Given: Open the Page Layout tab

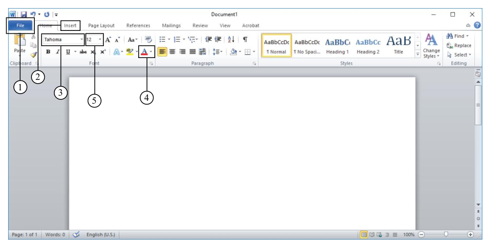Looking at the screenshot, I should click(101, 26).
